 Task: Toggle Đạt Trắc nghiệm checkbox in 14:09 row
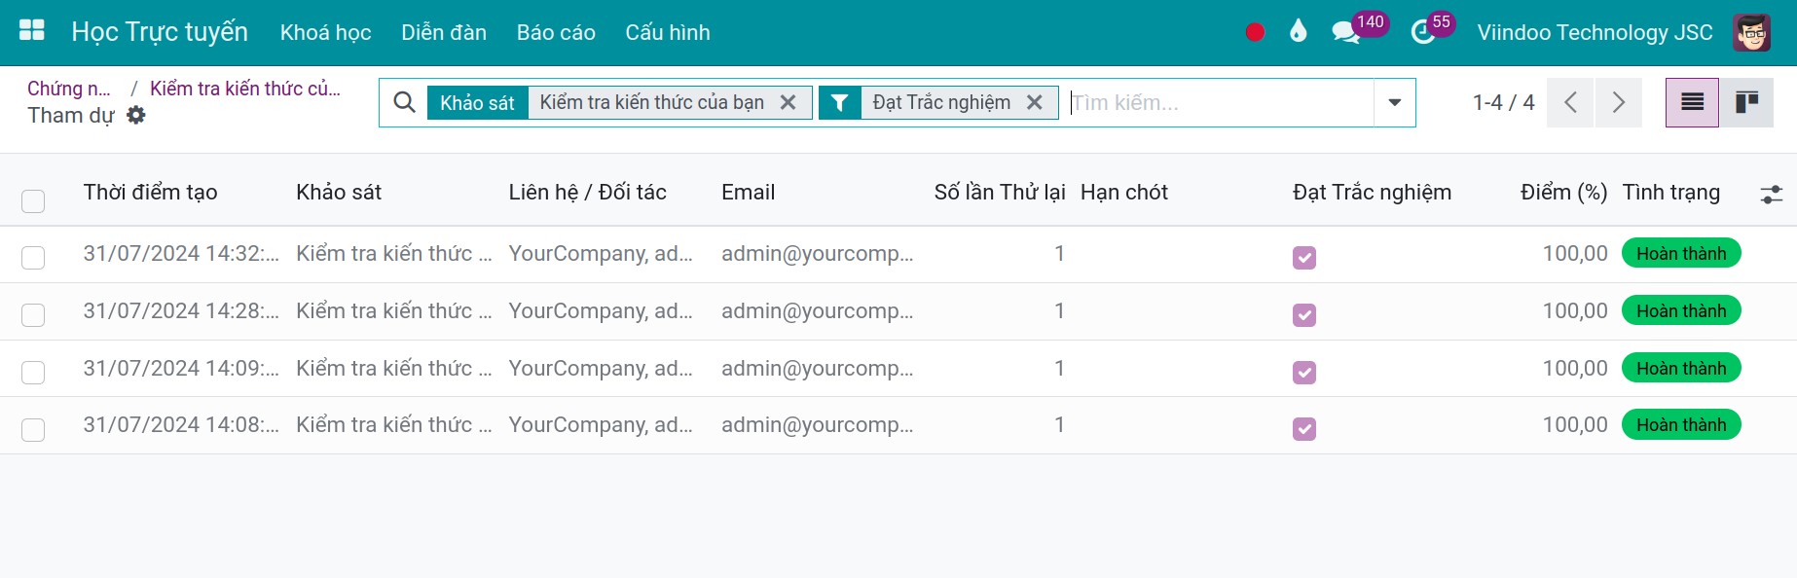(1304, 373)
